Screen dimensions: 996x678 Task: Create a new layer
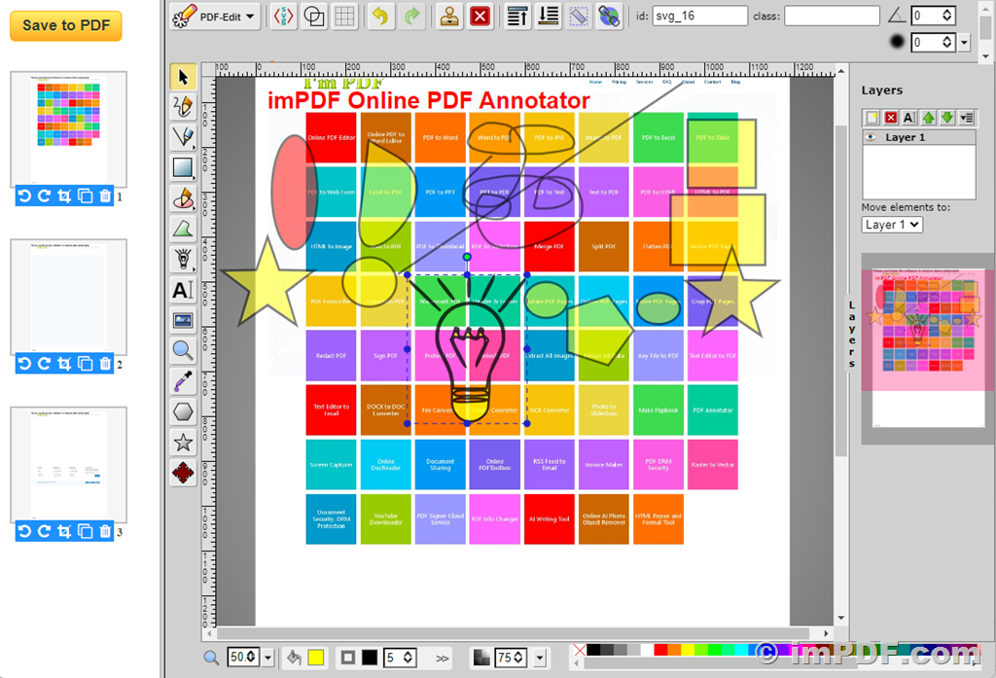click(871, 118)
